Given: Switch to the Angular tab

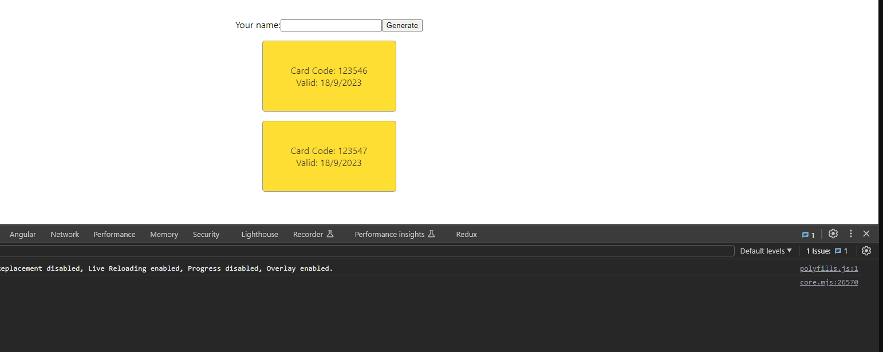Looking at the screenshot, I should click(x=23, y=234).
